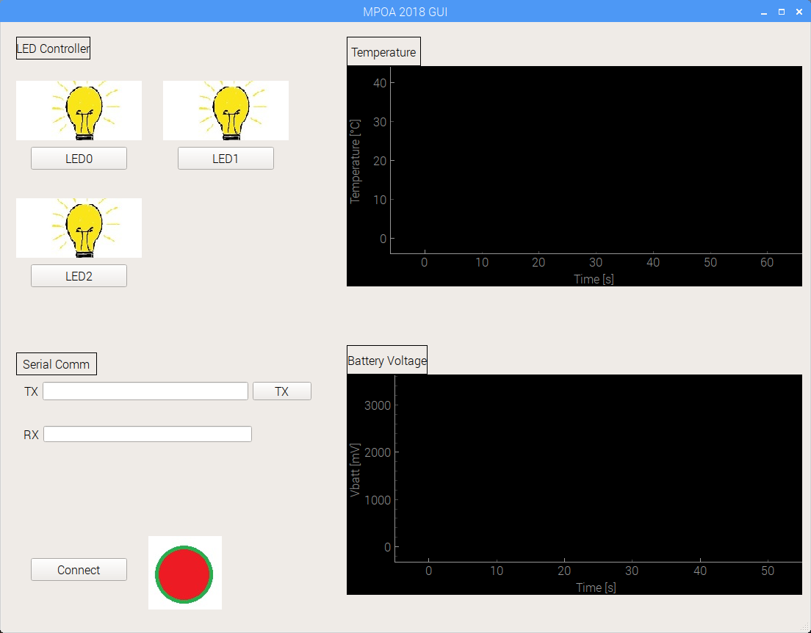The width and height of the screenshot is (811, 633).
Task: Select the Temperature graph title label
Action: click(x=383, y=52)
